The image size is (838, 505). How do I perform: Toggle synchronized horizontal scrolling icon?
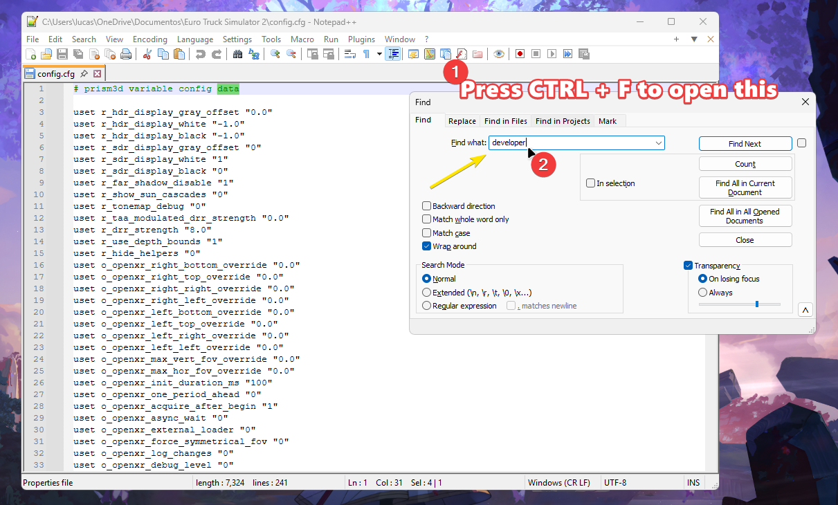pos(328,54)
